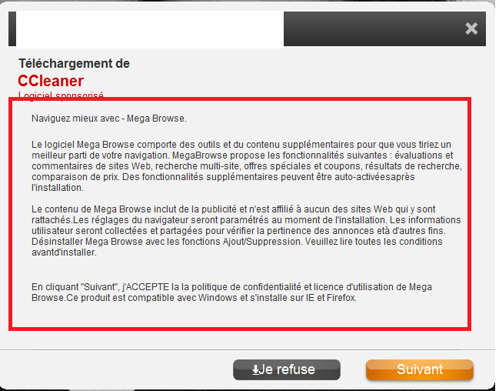Click the white banner area in the header
499x391 pixels.
[x=150, y=29]
